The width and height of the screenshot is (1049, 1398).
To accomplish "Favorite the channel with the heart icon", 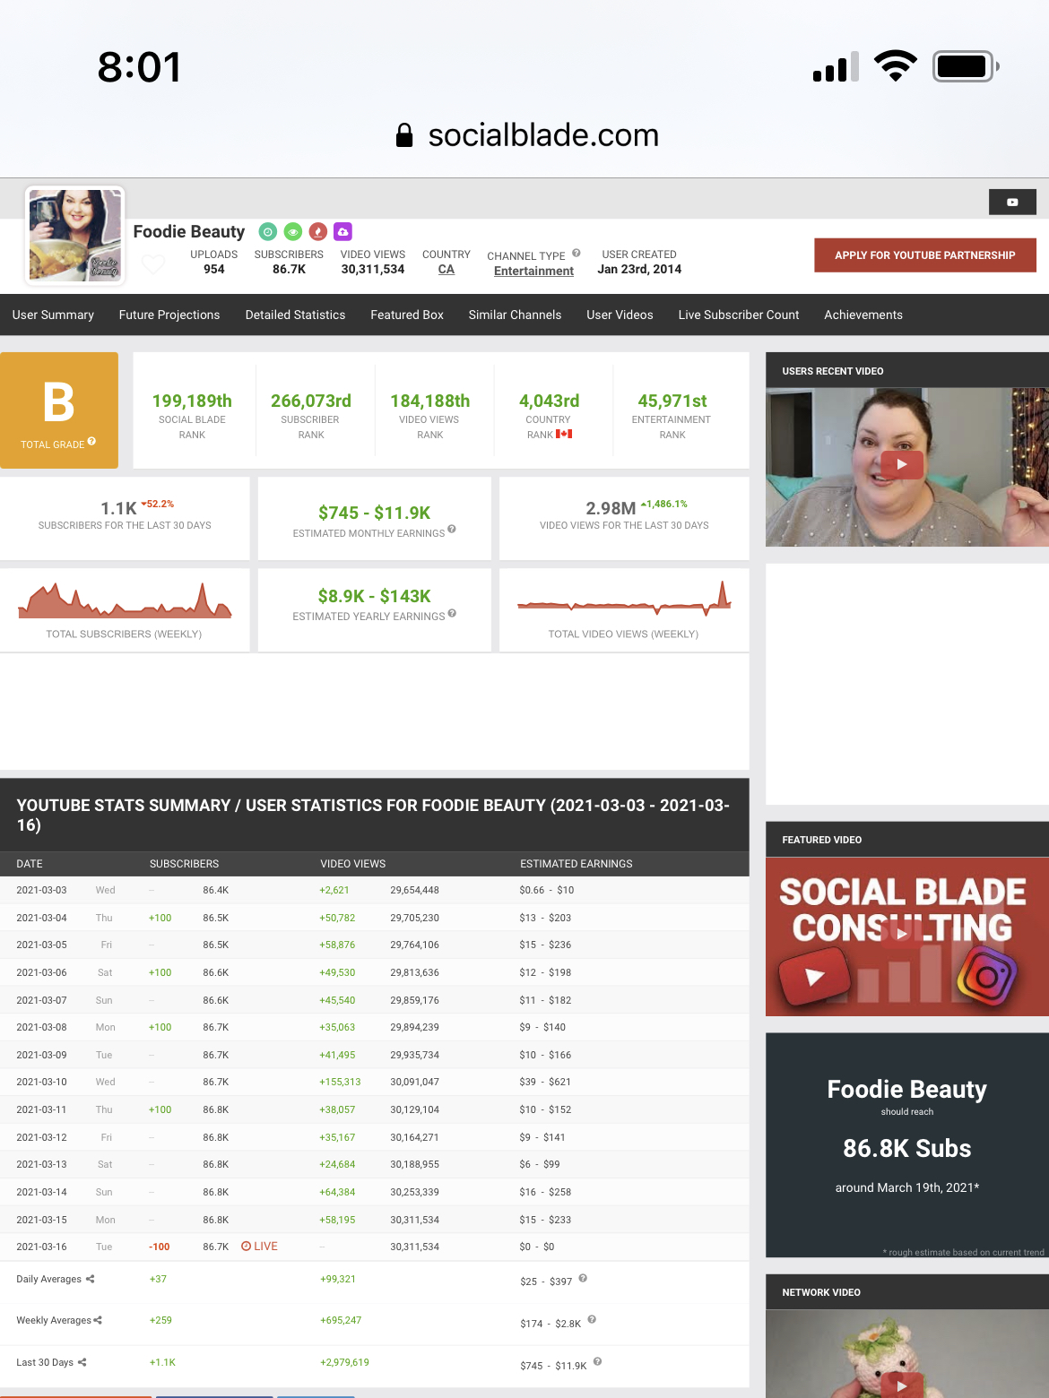I will (x=153, y=264).
